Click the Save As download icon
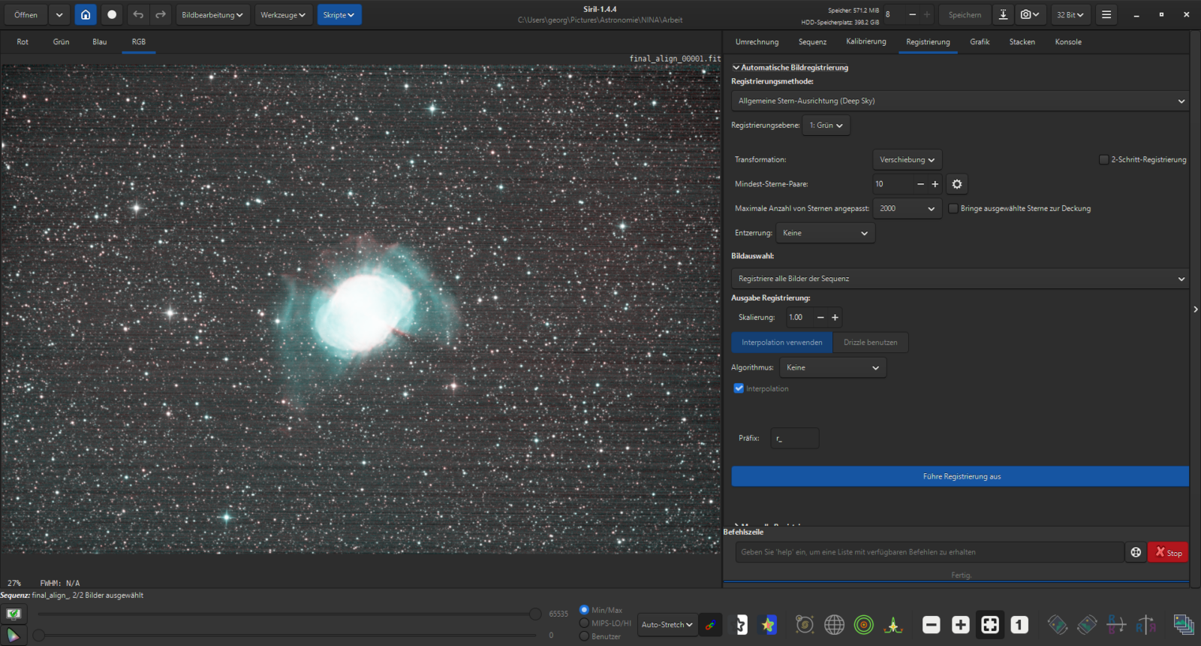Image resolution: width=1201 pixels, height=646 pixels. (x=1003, y=15)
